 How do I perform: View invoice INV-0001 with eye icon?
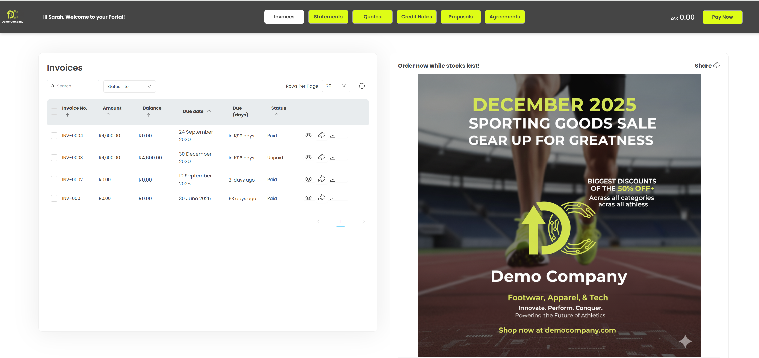308,198
